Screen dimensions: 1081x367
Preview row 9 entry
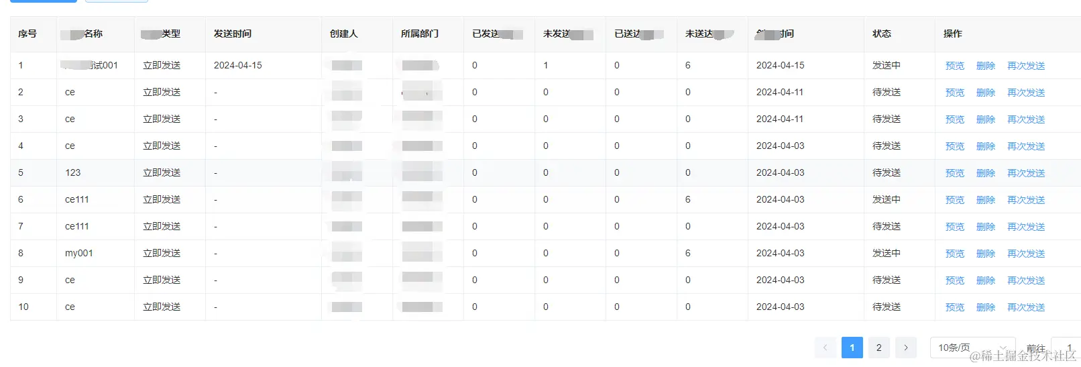pyautogui.click(x=954, y=280)
